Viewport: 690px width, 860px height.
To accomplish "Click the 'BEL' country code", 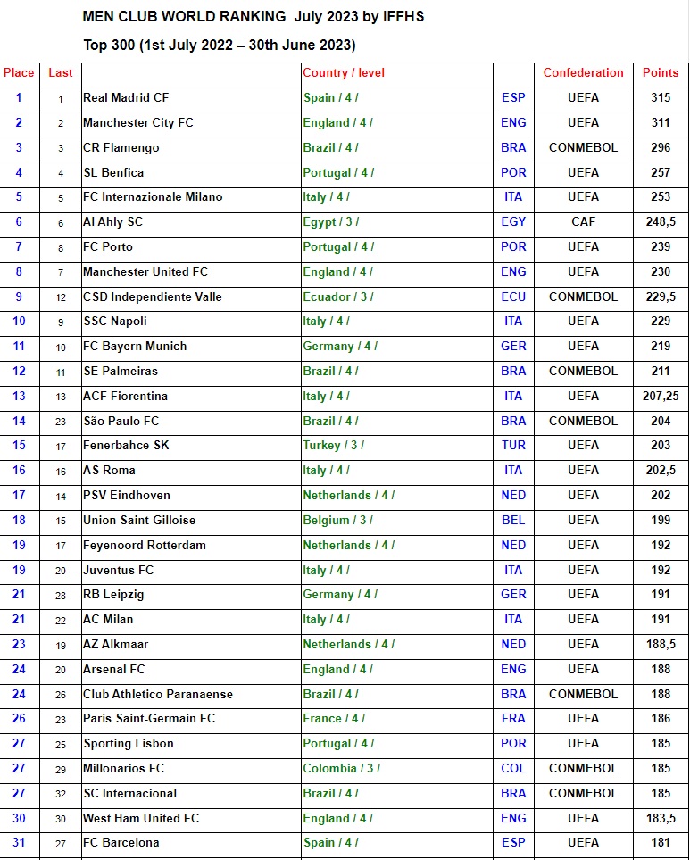I will (513, 520).
